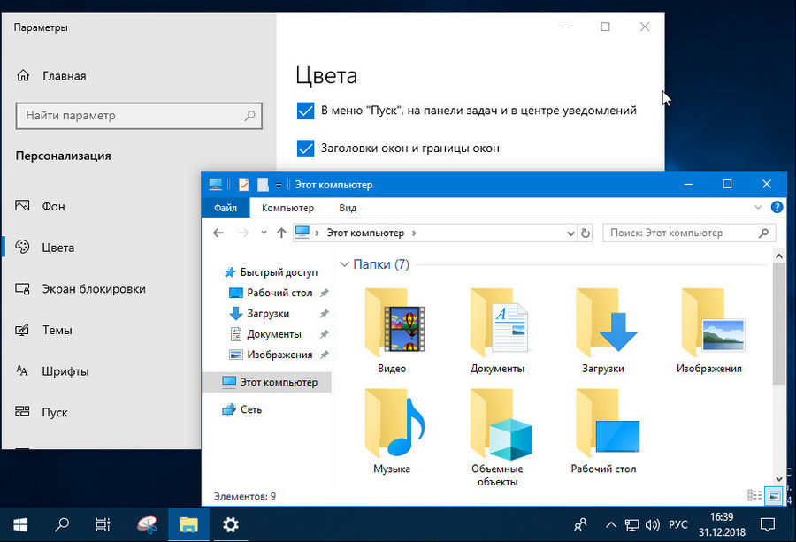Go up one folder level
This screenshot has height=542, width=796.
tap(281, 233)
